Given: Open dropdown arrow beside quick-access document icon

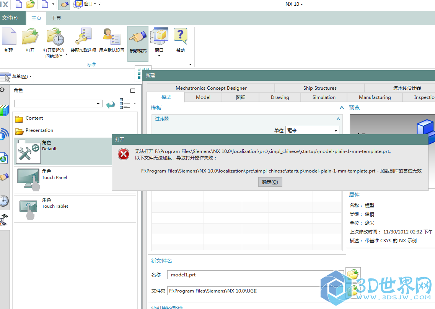Looking at the screenshot, I should coord(53,5).
